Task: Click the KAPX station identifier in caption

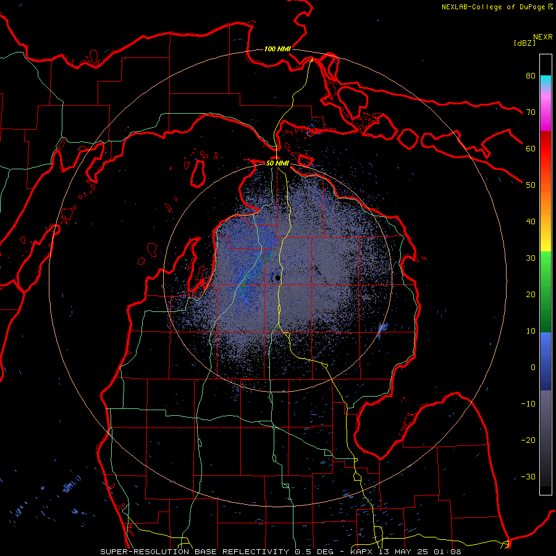Action: [362, 552]
